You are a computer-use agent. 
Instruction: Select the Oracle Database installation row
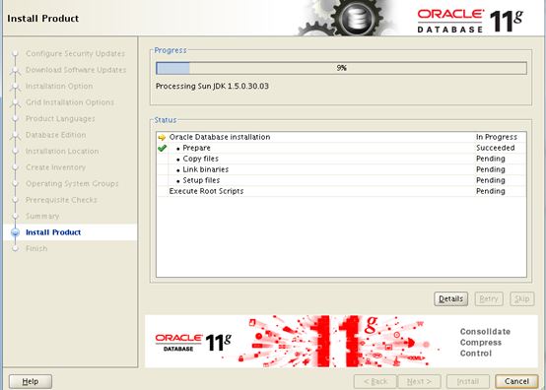[341, 137]
